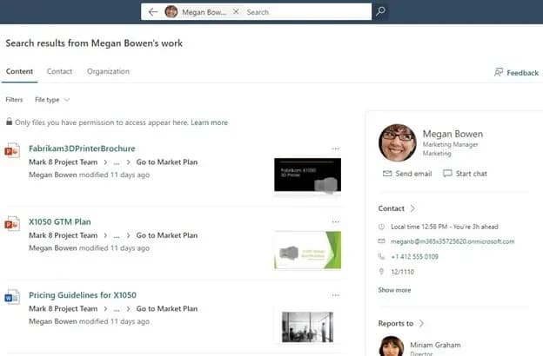
Task: Send email to Megan Bowen
Action: 407,174
